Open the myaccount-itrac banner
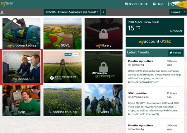Viewport: 187px width, 133px height. tap(155, 42)
